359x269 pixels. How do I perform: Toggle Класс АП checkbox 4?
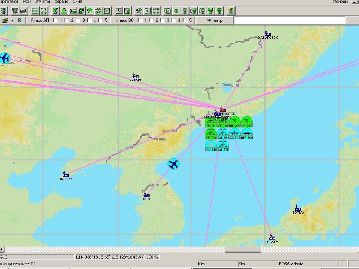pyautogui.click(x=89, y=20)
